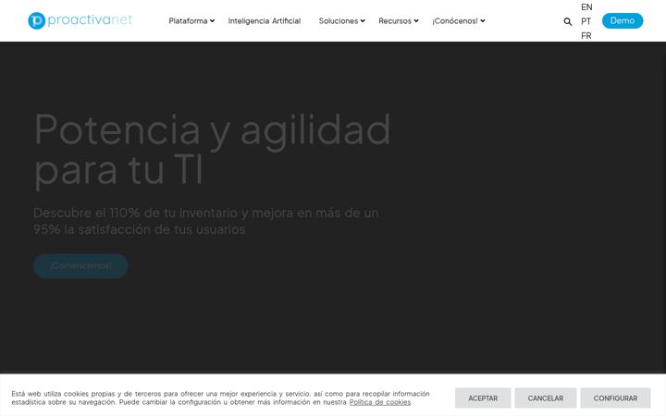Expand the ¡Conócenos! dropdown menu
This screenshot has width=666, height=416.
pos(458,20)
